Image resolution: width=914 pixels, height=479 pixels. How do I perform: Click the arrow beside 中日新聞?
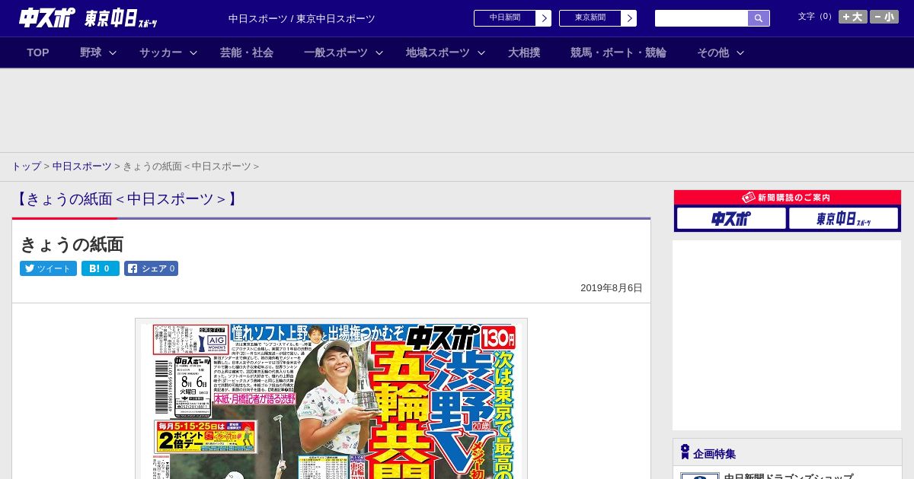click(x=544, y=18)
